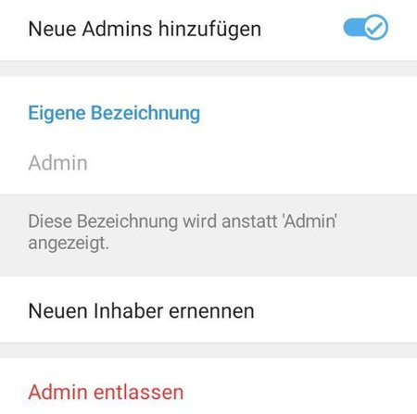Click the word Bezeichnung in the blue header
The width and height of the screenshot is (417, 414).
pyautogui.click(x=145, y=113)
